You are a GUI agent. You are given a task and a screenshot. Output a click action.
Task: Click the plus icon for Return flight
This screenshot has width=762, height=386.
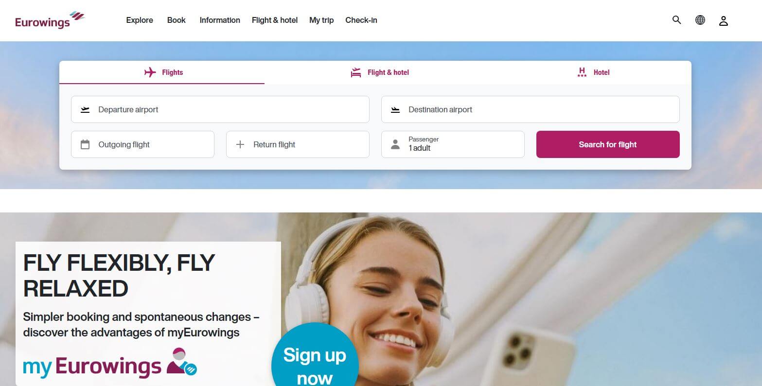(x=240, y=144)
